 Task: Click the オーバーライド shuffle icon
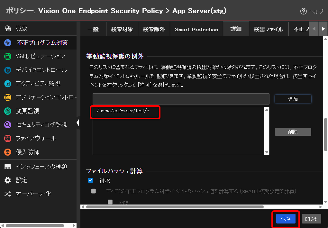point(8,194)
